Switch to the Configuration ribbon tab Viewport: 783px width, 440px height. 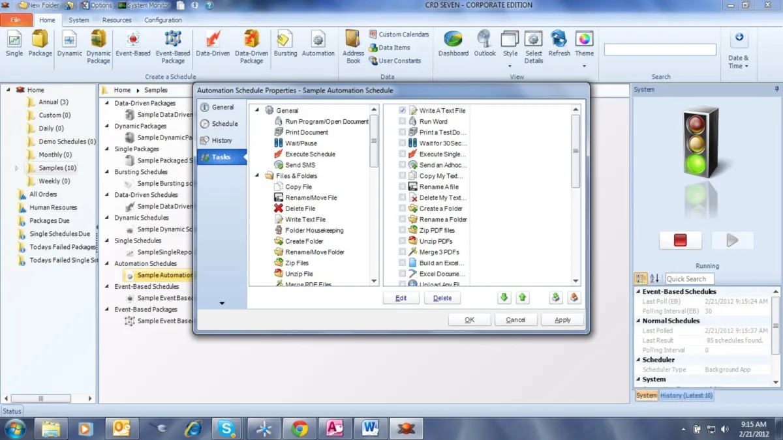click(x=163, y=20)
